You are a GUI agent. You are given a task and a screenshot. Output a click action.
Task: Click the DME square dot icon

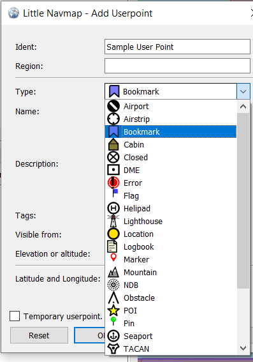(x=113, y=170)
